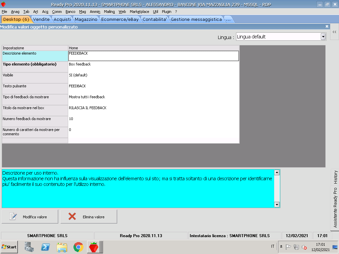Switch to the Contabilita' tab
This screenshot has height=254, width=339.
pos(155,19)
